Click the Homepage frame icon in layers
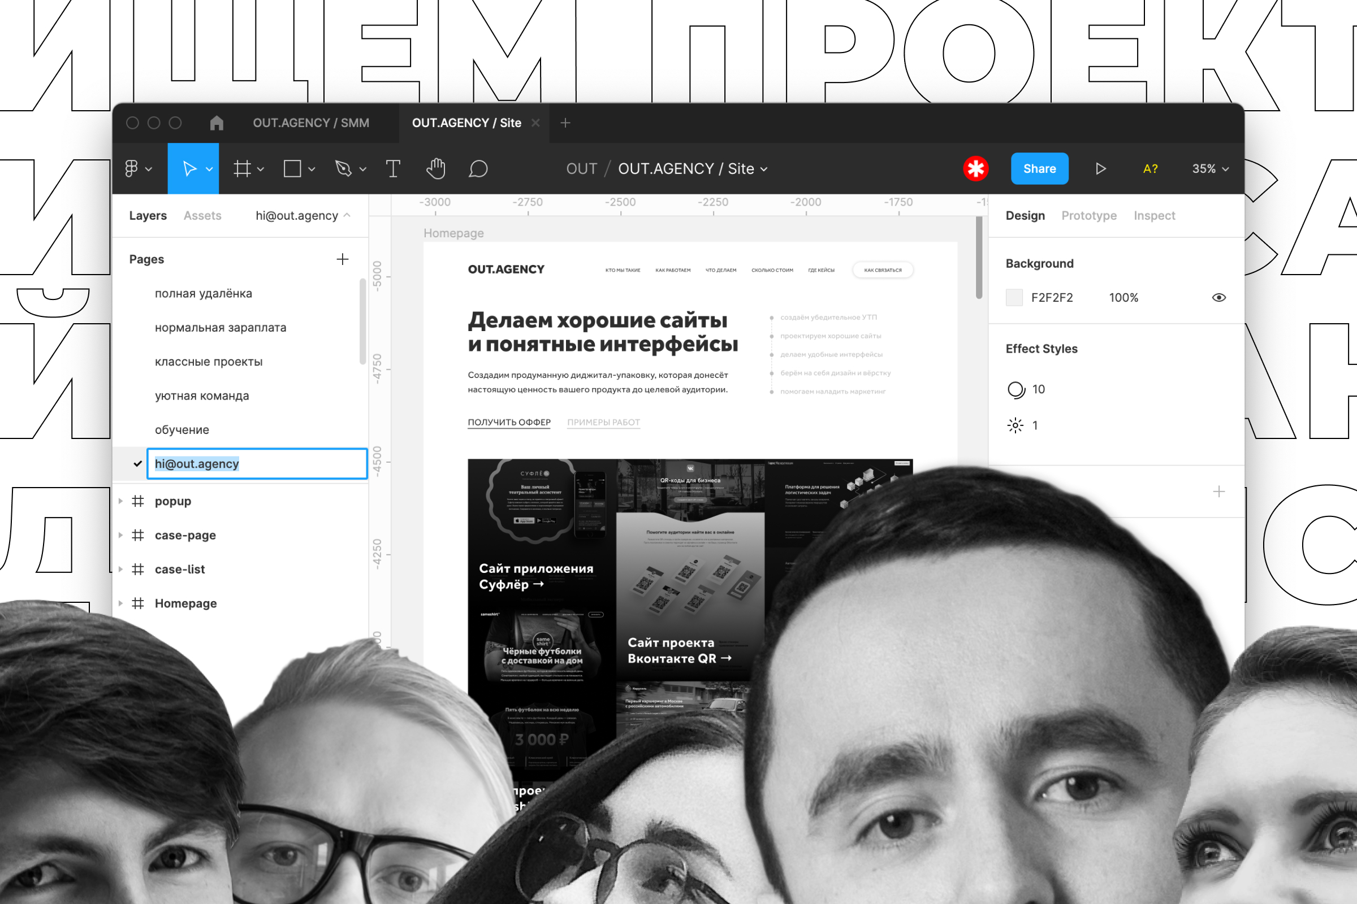The image size is (1357, 904). point(138,603)
